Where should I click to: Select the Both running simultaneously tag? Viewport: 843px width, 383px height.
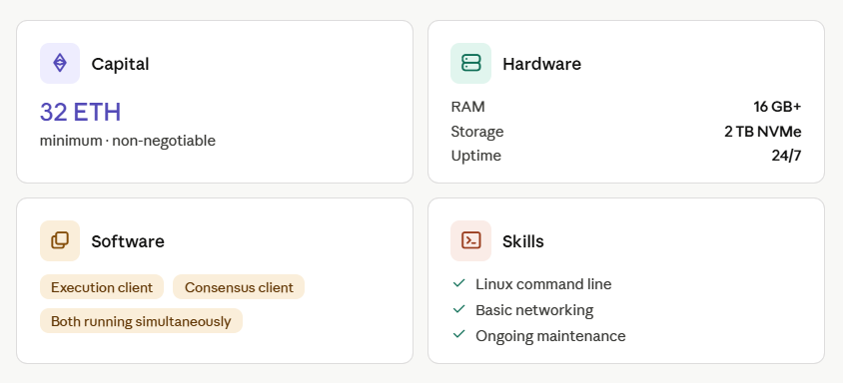tap(141, 321)
